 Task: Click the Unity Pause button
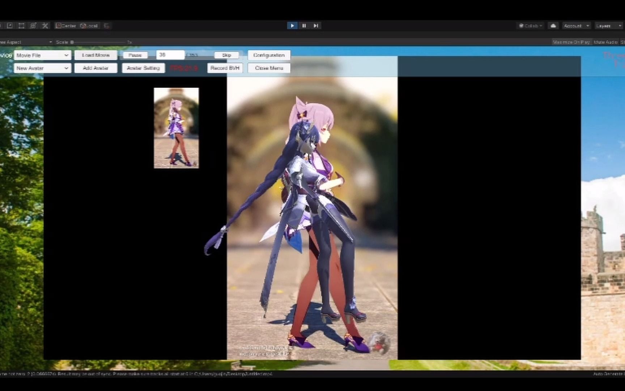[x=304, y=26]
